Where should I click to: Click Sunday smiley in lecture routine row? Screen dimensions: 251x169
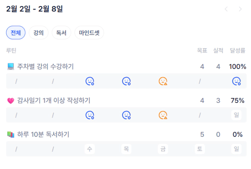237,81
